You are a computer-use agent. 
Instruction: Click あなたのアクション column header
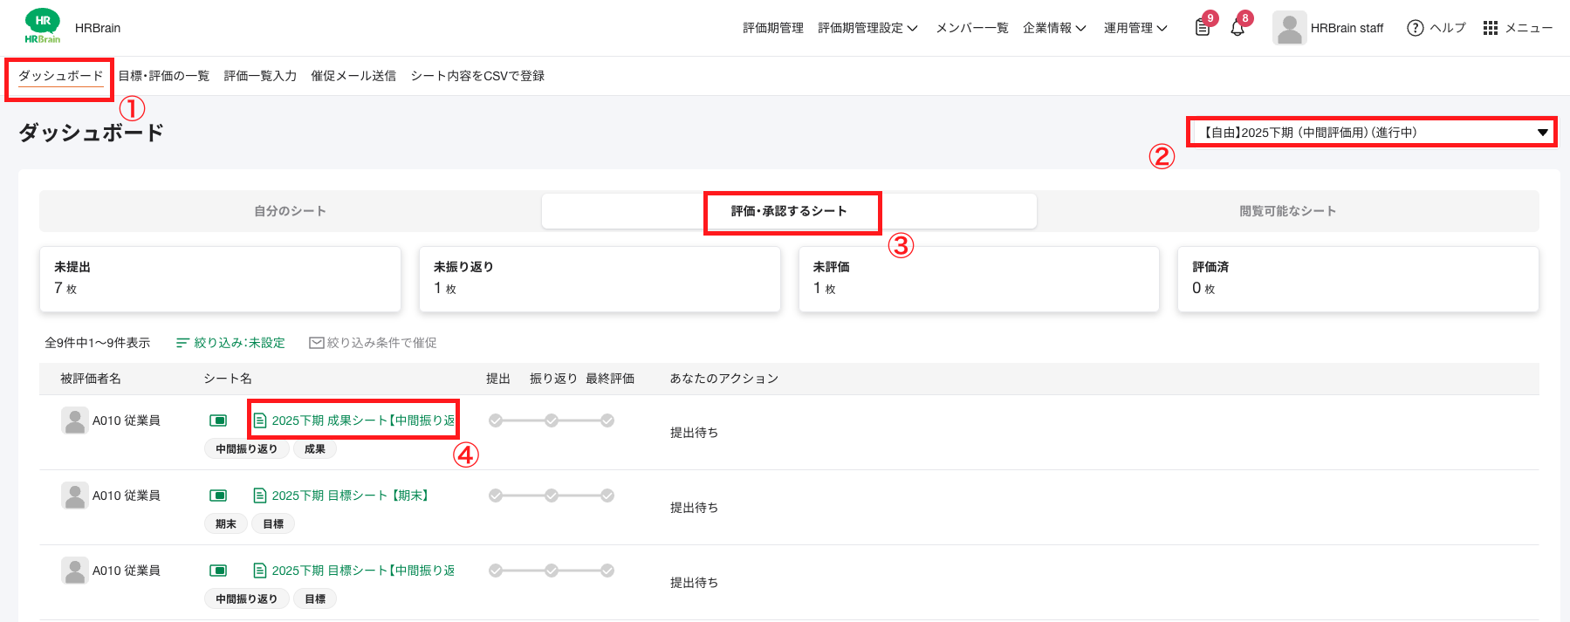coord(724,379)
